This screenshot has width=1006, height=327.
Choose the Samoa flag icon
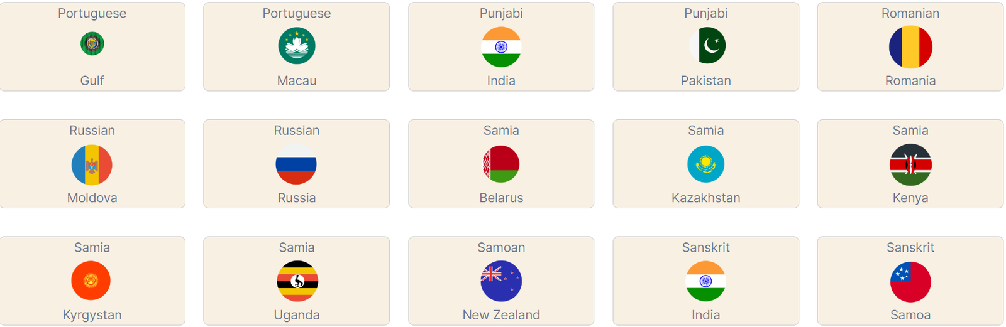click(910, 282)
